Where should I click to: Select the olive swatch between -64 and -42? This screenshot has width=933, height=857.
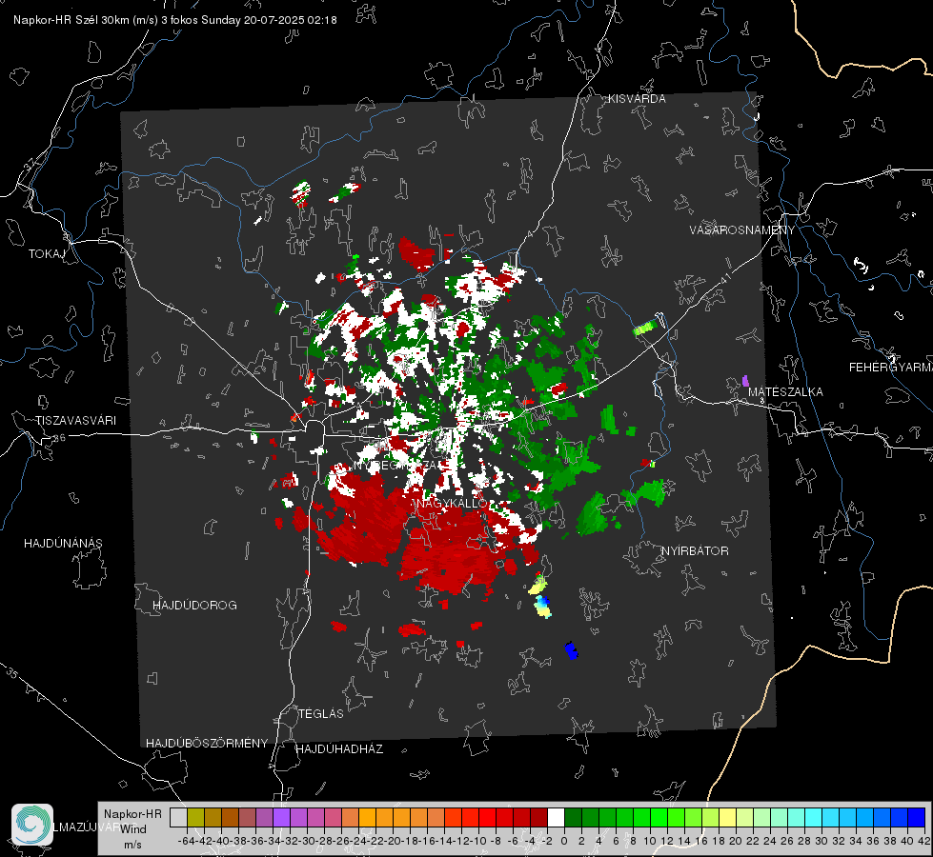(195, 817)
